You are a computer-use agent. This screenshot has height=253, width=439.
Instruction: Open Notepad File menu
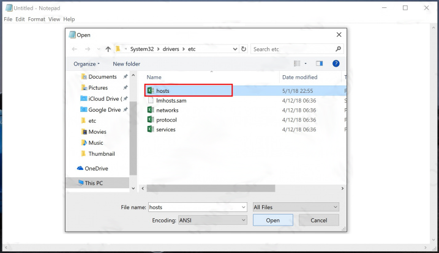click(8, 19)
